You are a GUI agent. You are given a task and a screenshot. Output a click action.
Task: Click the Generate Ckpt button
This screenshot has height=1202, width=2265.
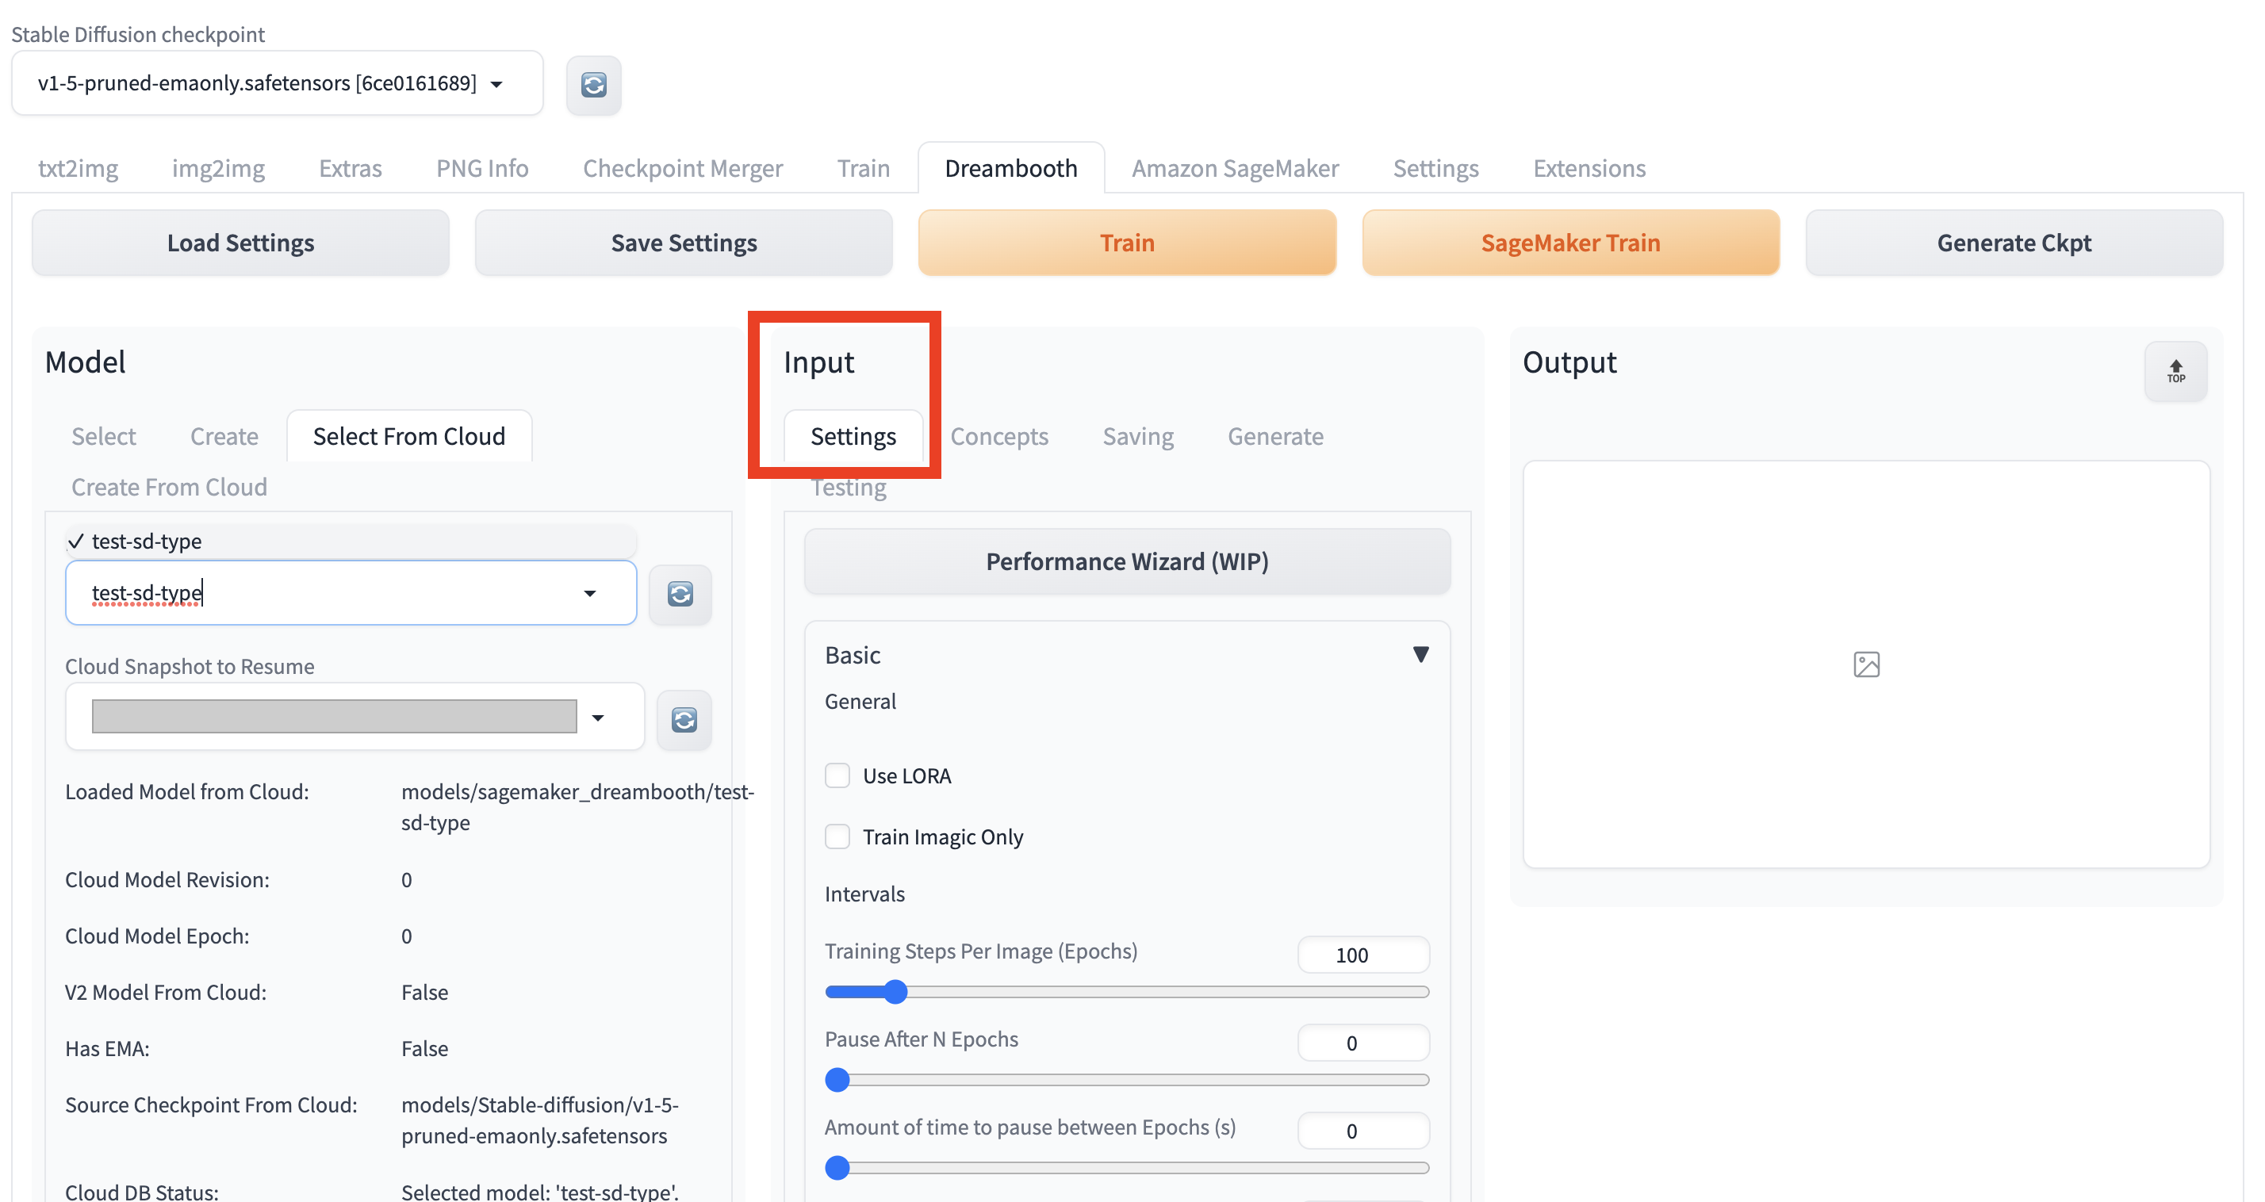click(2013, 243)
